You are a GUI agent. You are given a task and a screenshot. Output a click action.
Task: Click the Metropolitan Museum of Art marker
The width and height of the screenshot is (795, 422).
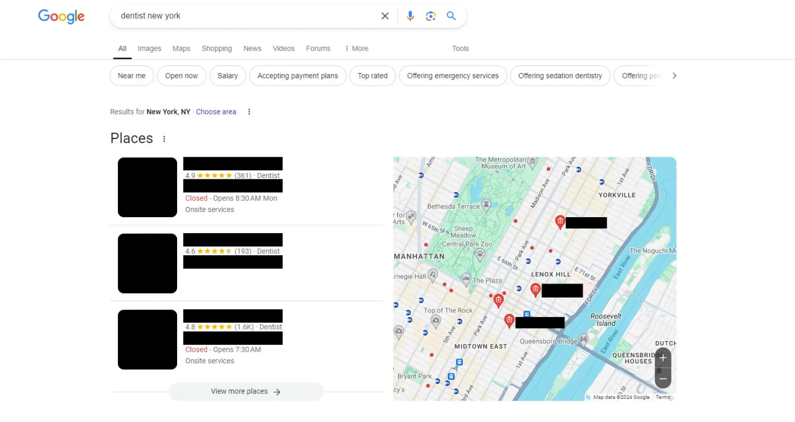pos(533,162)
